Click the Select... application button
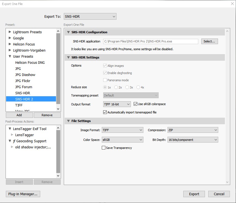 coord(209,41)
